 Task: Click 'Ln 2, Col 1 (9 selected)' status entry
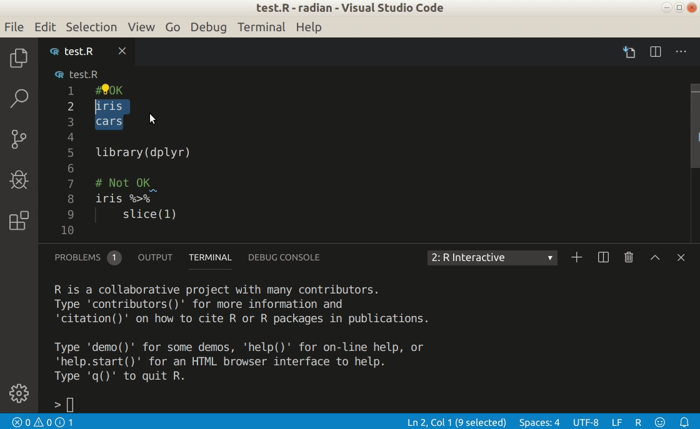(457, 422)
